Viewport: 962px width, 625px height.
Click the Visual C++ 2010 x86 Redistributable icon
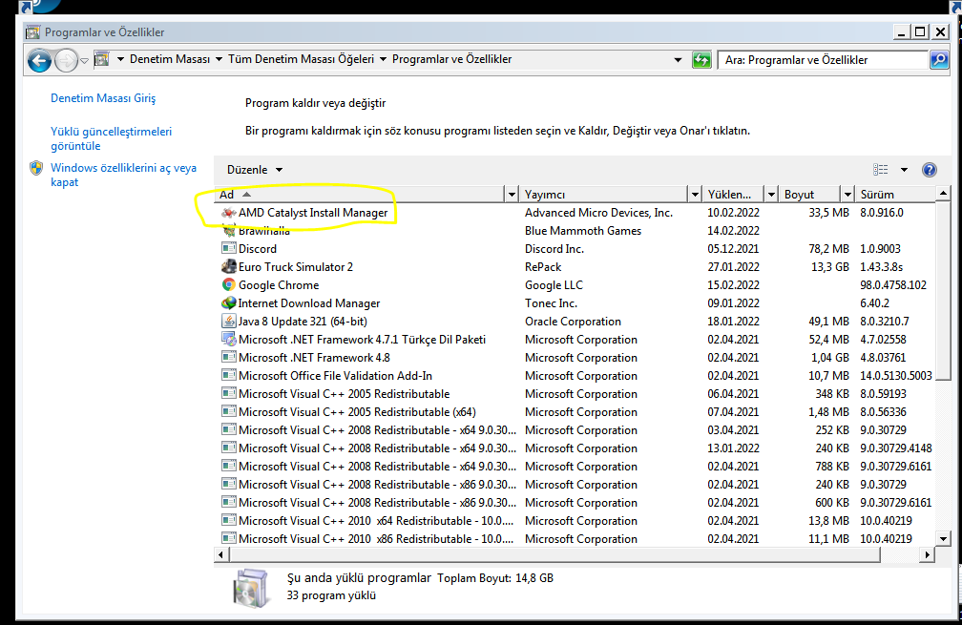point(229,538)
